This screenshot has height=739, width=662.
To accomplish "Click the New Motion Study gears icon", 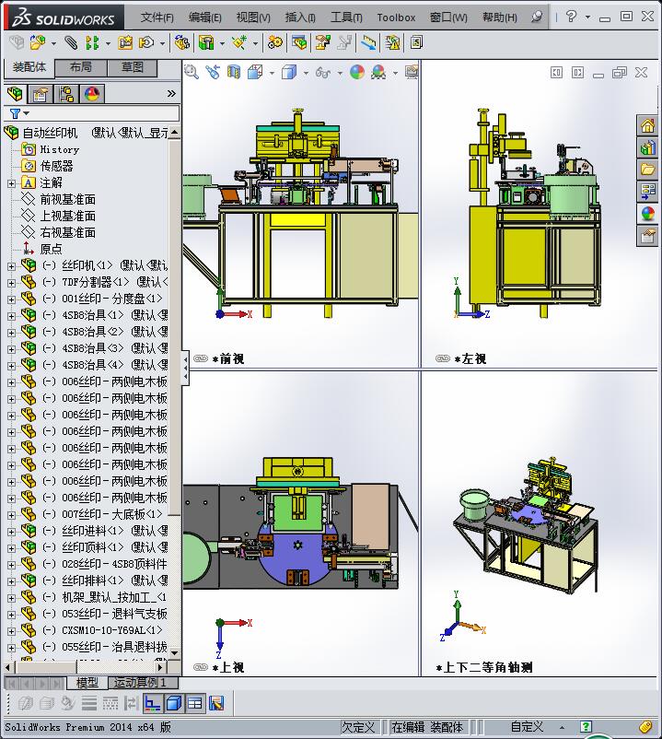I will pos(275,43).
